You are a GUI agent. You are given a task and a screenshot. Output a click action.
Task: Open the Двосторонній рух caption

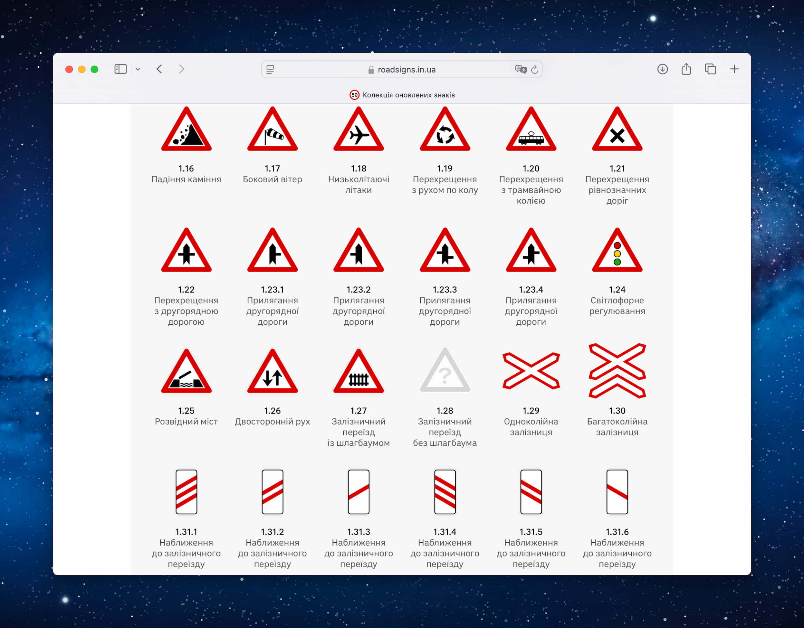point(273,422)
